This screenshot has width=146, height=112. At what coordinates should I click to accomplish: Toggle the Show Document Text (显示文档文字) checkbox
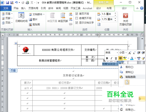point(77,23)
